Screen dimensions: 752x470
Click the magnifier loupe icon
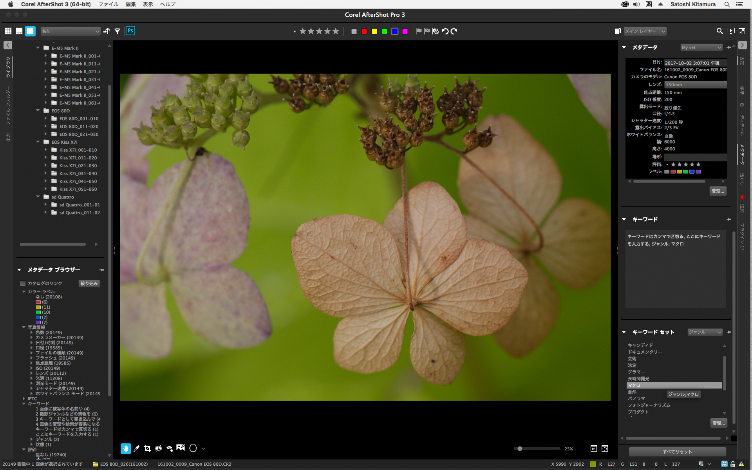point(719,31)
